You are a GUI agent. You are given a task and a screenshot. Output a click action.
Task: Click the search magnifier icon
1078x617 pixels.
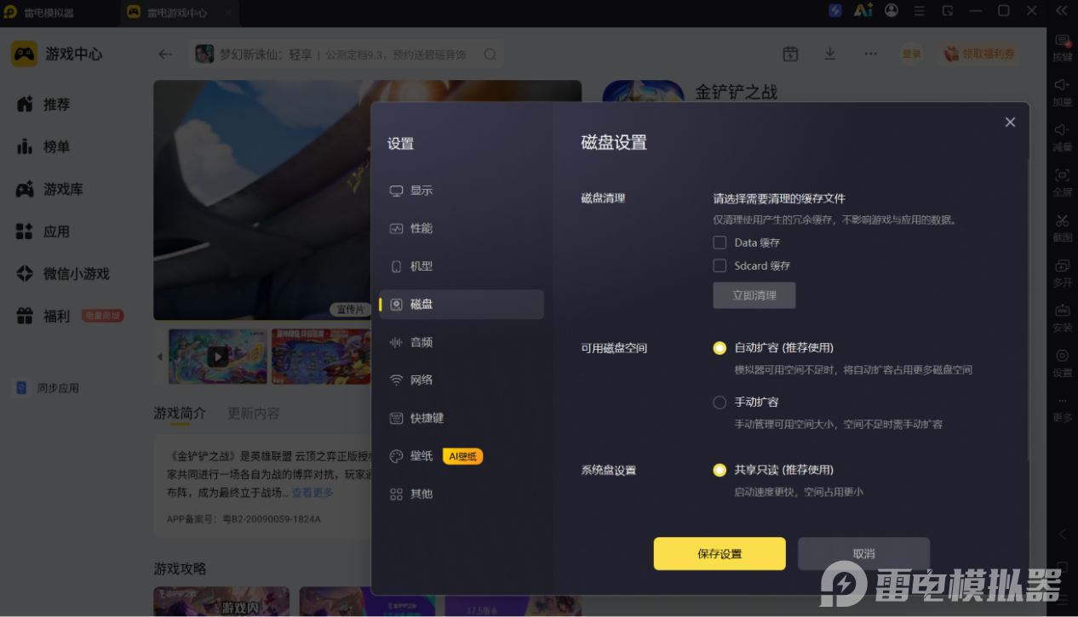(490, 54)
